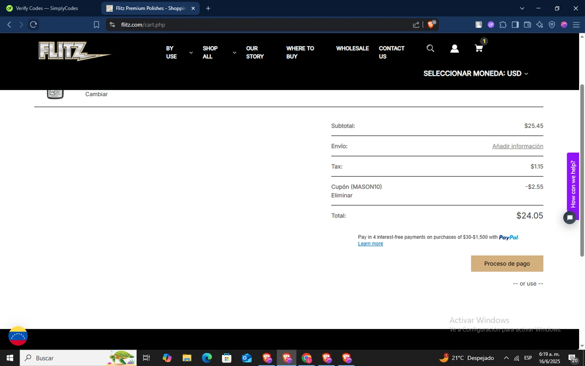Open the Brave Shields lion icon
Screen dimensions: 585x366
431,25
